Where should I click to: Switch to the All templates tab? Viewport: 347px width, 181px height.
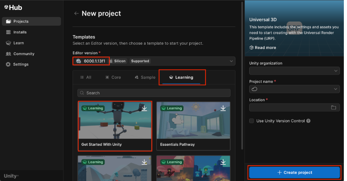click(86, 77)
